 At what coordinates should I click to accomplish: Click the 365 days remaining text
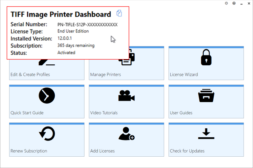pyautogui.click(x=76, y=46)
